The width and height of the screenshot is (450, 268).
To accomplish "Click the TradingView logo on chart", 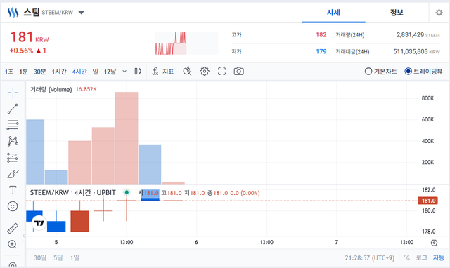I will [39, 223].
